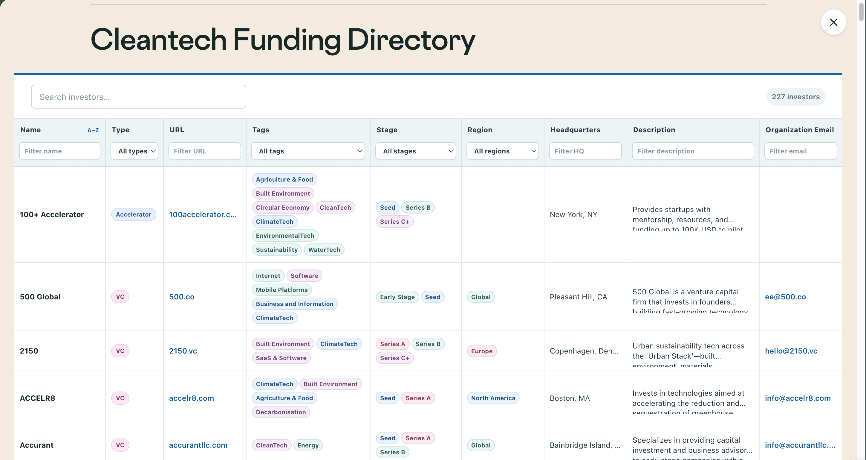The width and height of the screenshot is (866, 460).
Task: Open the 2150.vc website link
Action: 183,351
